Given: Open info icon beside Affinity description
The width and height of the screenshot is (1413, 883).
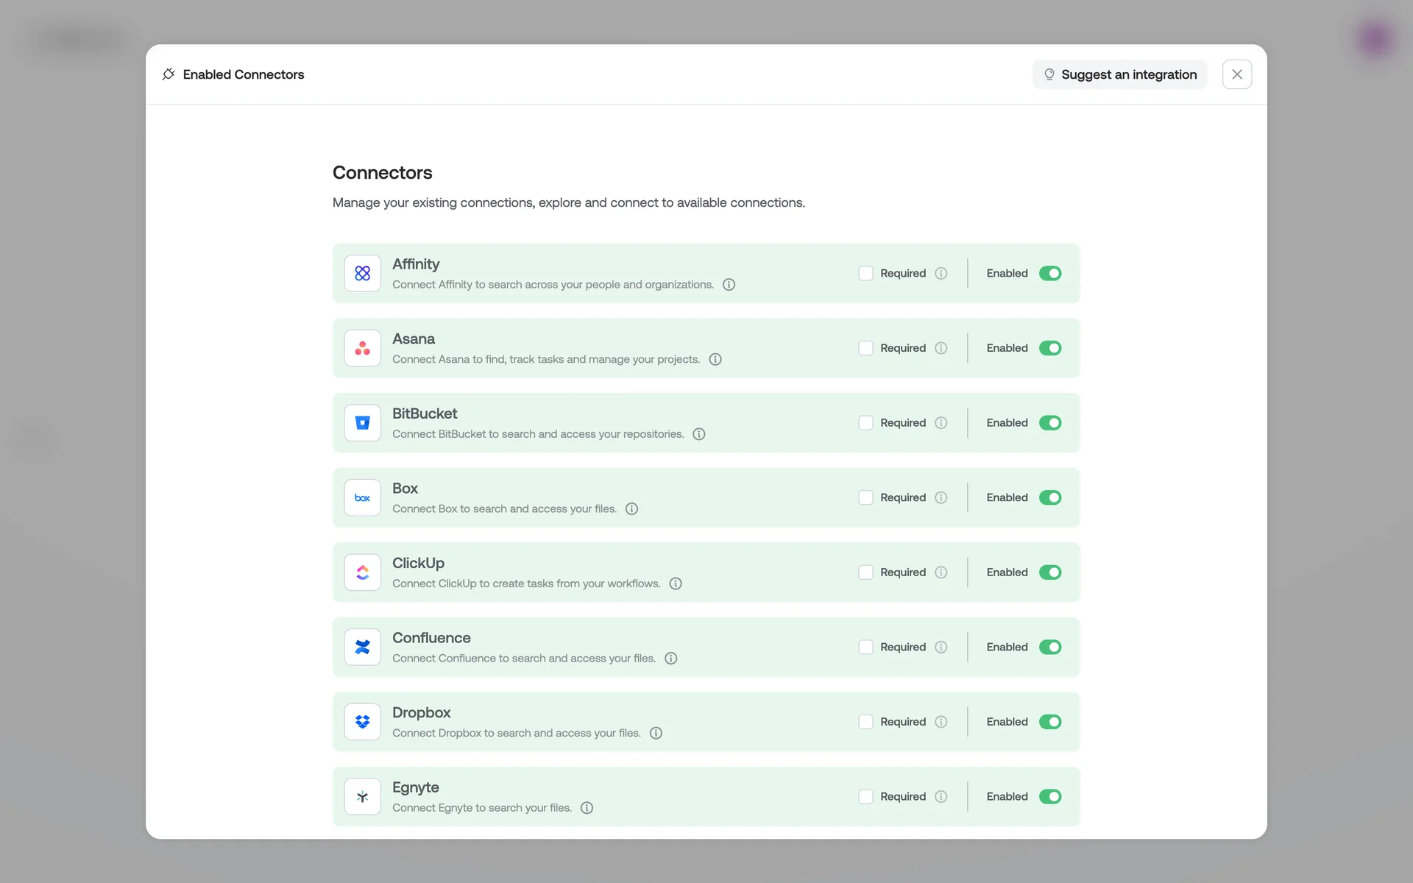Looking at the screenshot, I should click(x=729, y=285).
